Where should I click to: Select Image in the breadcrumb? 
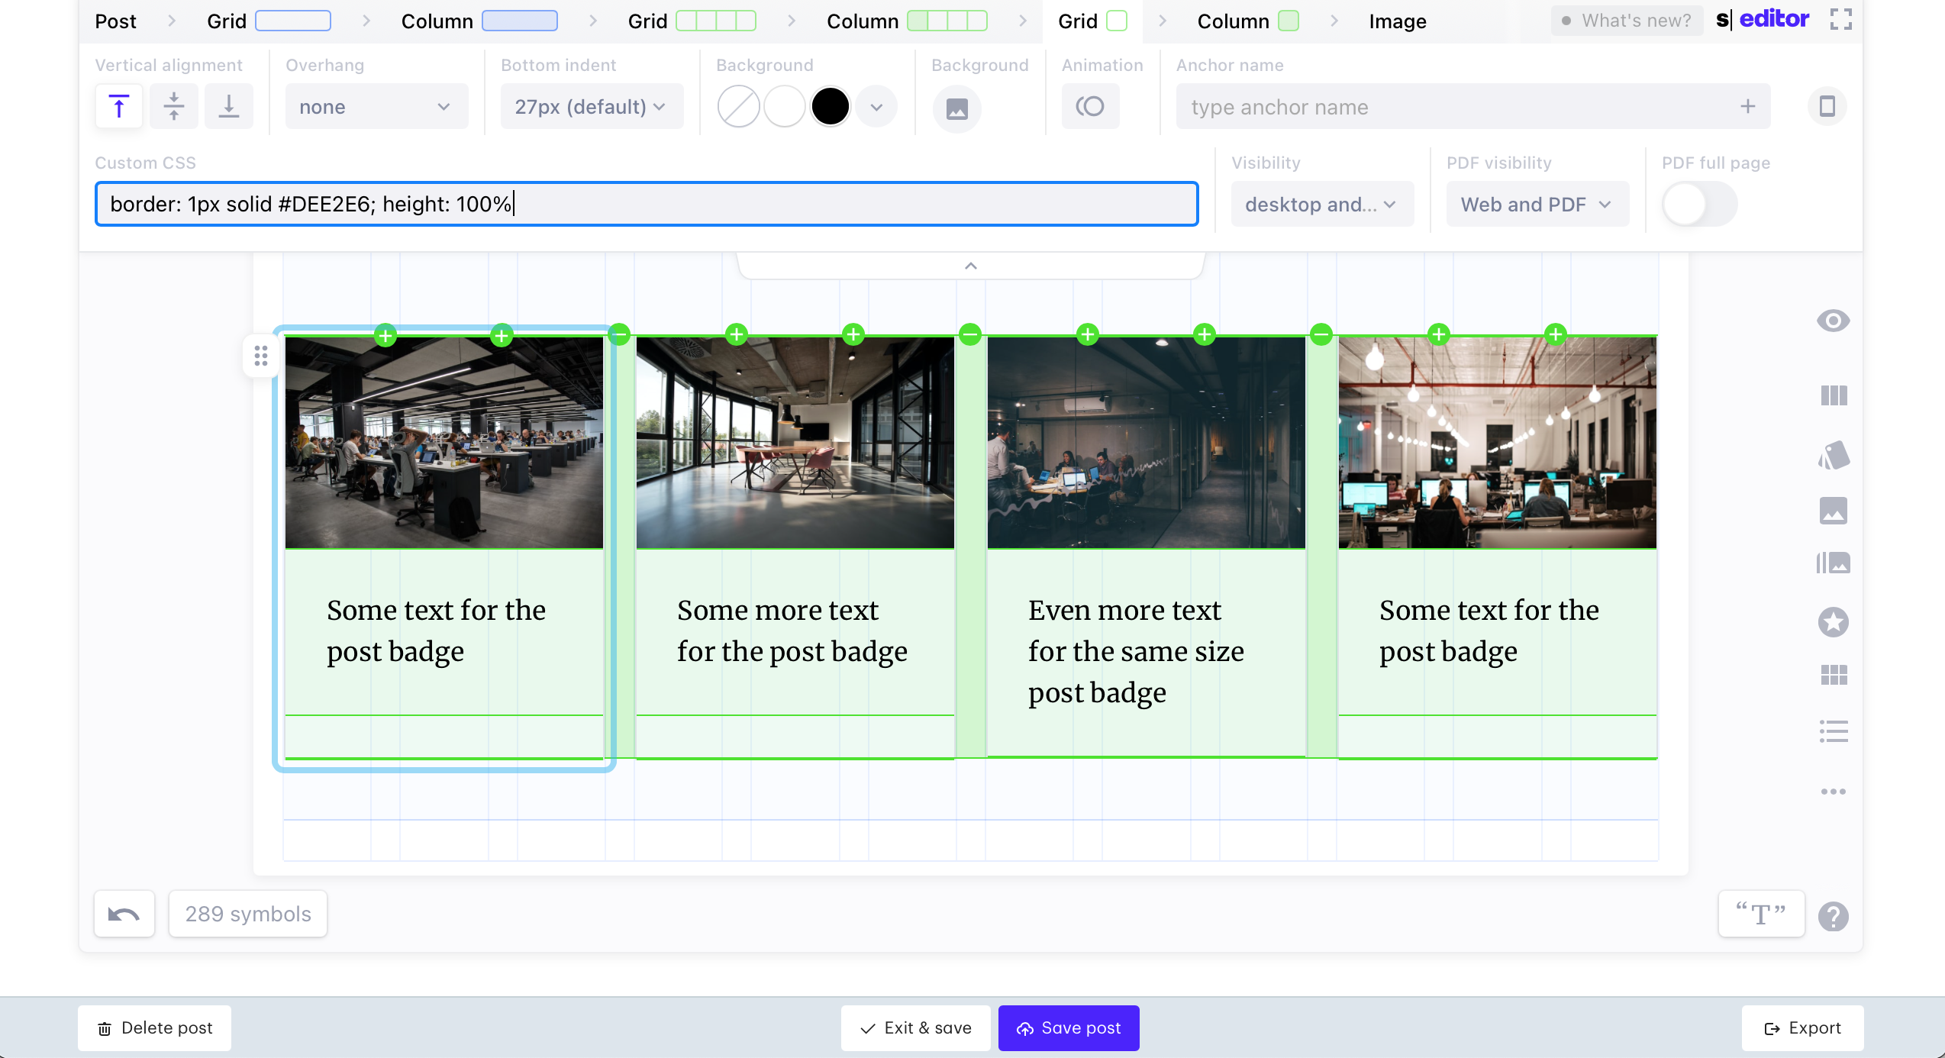point(1397,21)
